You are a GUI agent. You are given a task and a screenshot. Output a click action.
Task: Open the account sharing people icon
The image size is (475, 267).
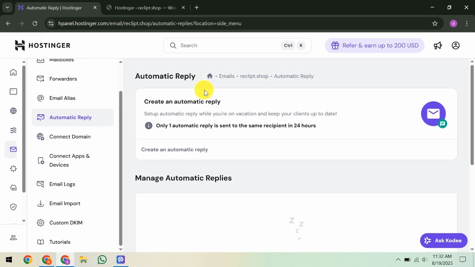pyautogui.click(x=13, y=238)
